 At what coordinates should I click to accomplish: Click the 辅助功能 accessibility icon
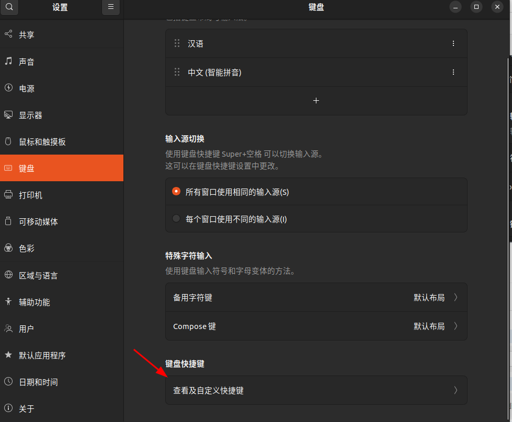click(x=8, y=301)
